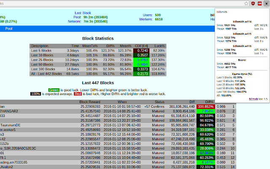
Task: Click the 137.30% luck cell in statistics table
Action: pos(159,60)
